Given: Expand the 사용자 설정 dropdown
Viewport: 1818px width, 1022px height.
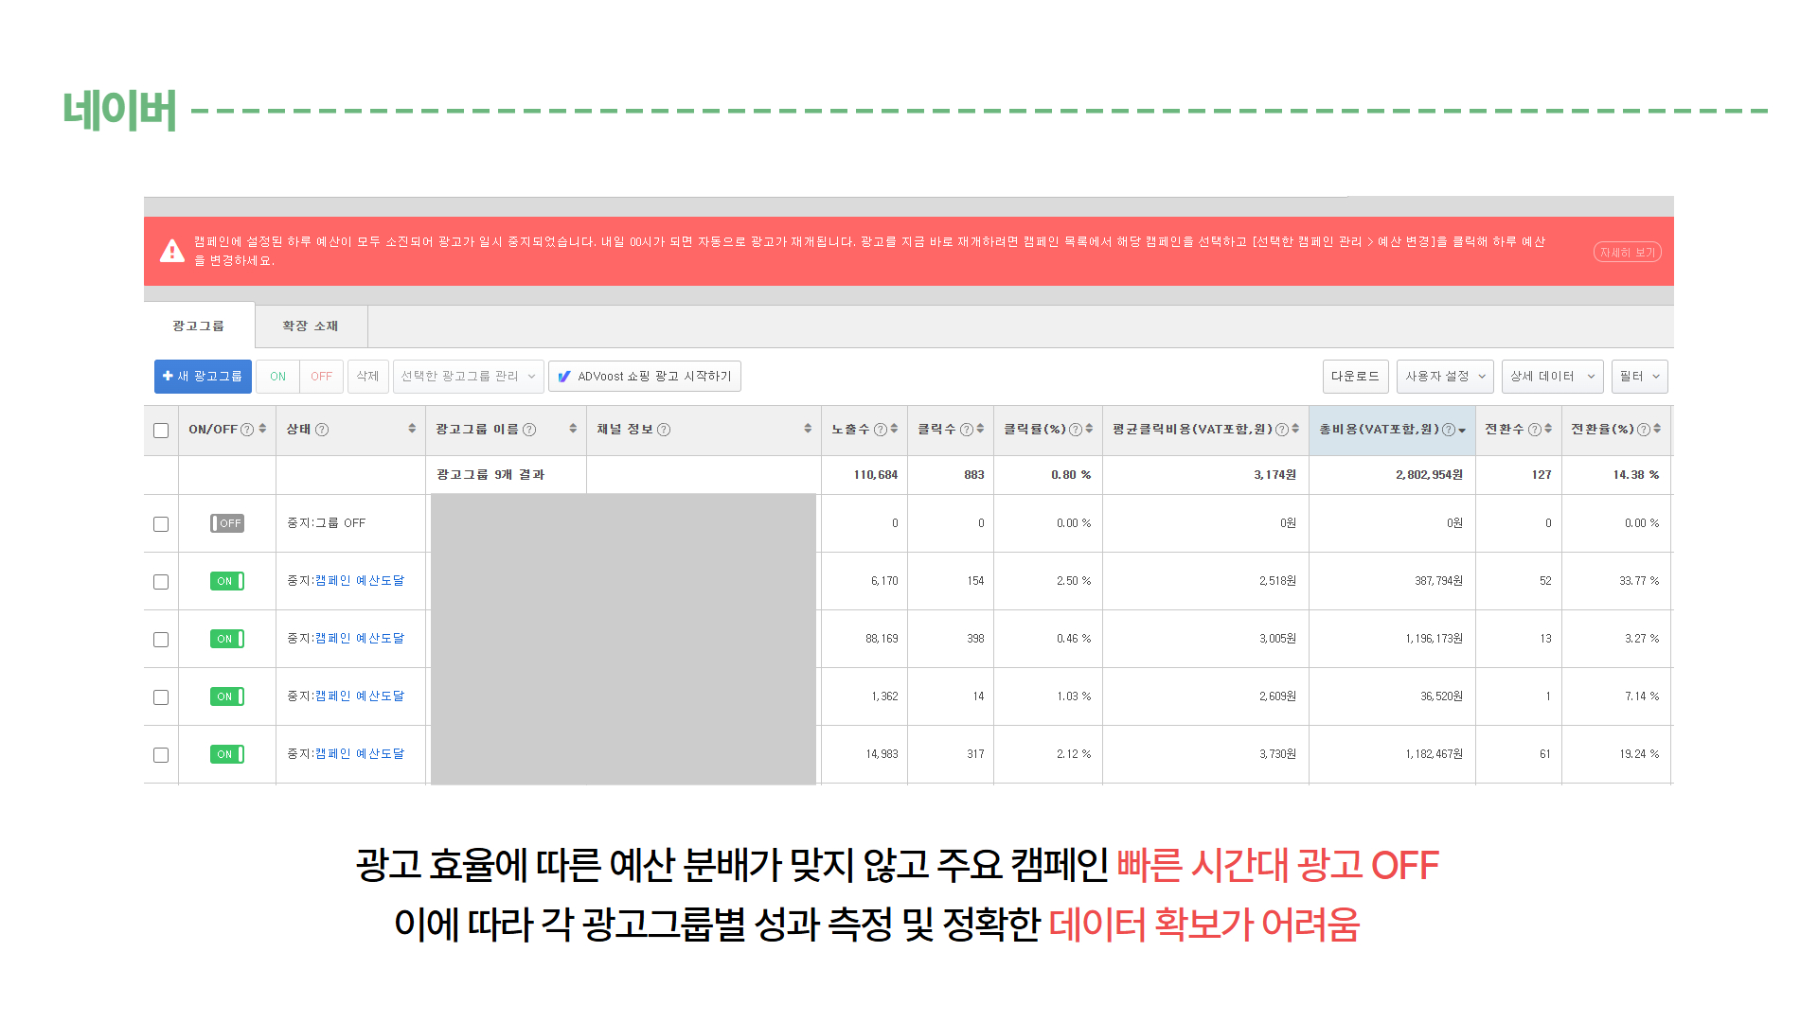Looking at the screenshot, I should pyautogui.click(x=1444, y=377).
